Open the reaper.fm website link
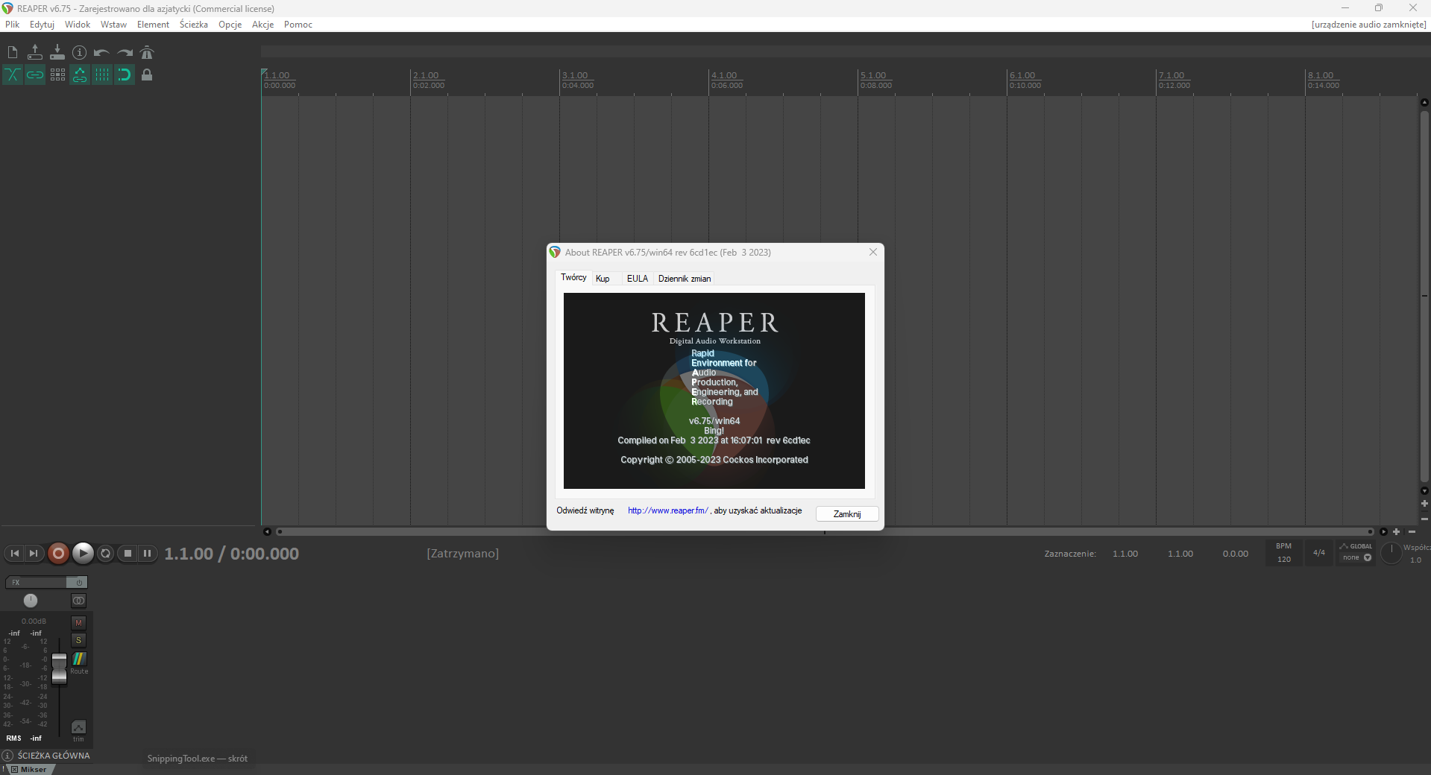The height and width of the screenshot is (775, 1431). tap(668, 510)
